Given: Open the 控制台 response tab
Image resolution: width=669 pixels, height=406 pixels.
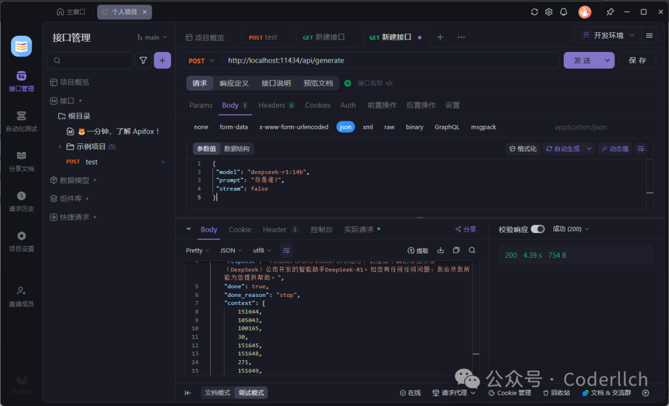Looking at the screenshot, I should click(321, 229).
